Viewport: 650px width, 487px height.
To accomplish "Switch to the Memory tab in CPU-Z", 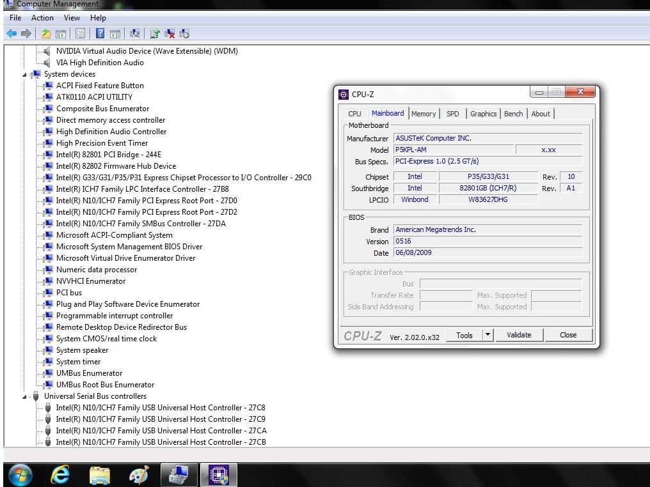I will [x=424, y=114].
